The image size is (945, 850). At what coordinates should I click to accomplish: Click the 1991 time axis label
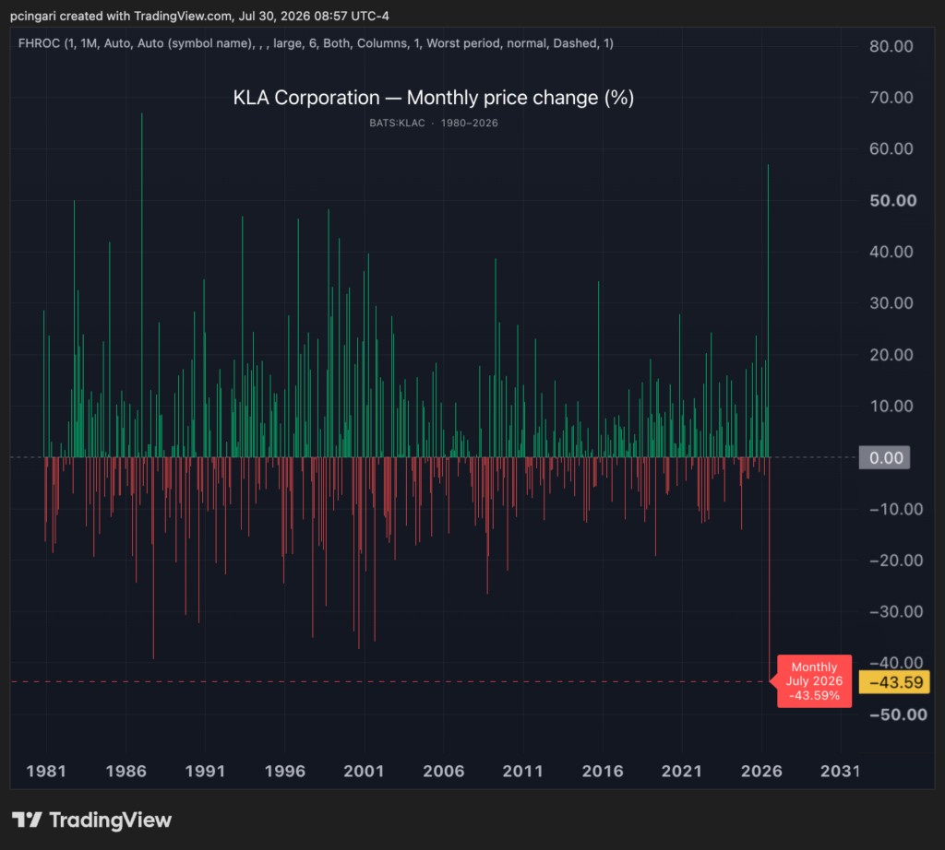(205, 771)
